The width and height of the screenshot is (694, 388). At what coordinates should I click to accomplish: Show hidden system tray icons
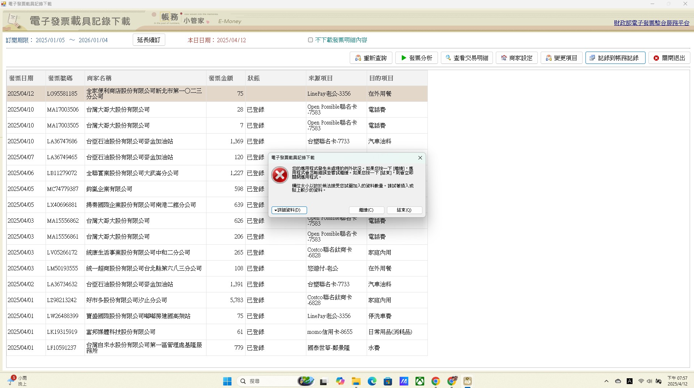(x=606, y=381)
